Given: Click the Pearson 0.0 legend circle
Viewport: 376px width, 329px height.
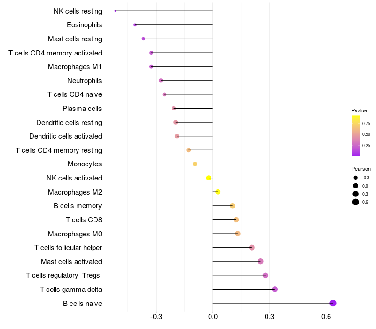Looking at the screenshot, I should (x=356, y=186).
